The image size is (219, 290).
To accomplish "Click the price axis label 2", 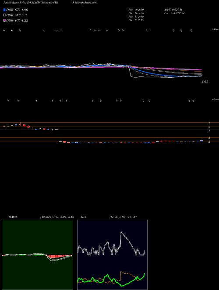I will click(x=209, y=142).
